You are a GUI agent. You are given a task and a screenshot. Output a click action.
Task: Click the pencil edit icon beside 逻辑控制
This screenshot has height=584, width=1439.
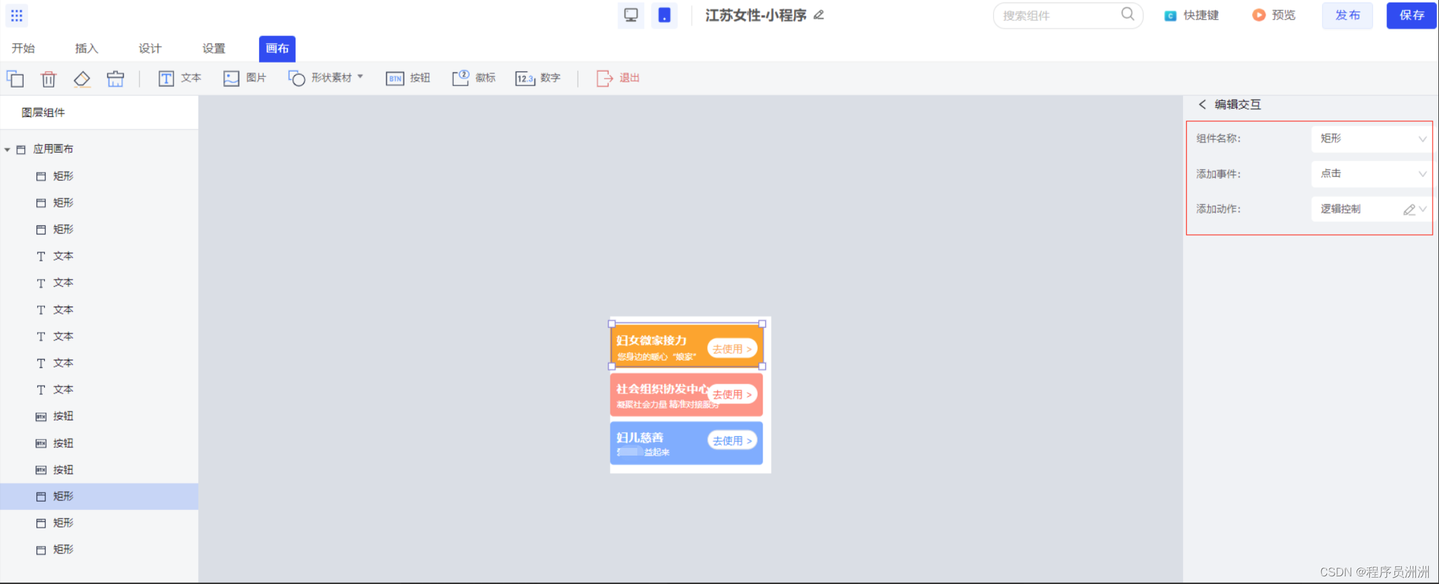1410,209
